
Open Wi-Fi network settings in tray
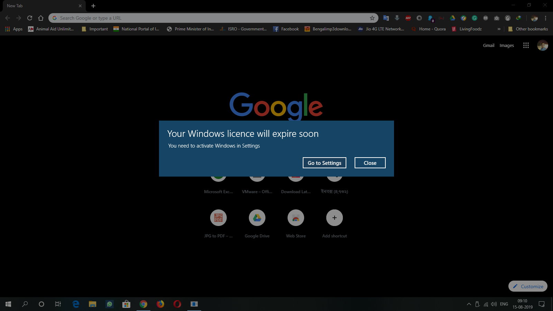(486, 304)
